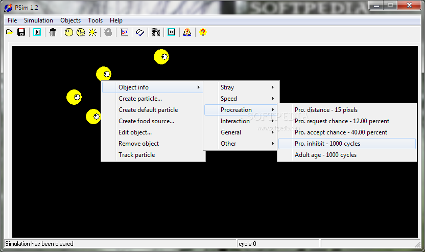This screenshot has width=425, height=252.
Task: Open the Simulation menu
Action: coord(38,20)
